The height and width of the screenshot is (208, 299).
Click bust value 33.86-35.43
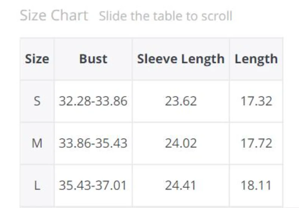click(x=93, y=143)
